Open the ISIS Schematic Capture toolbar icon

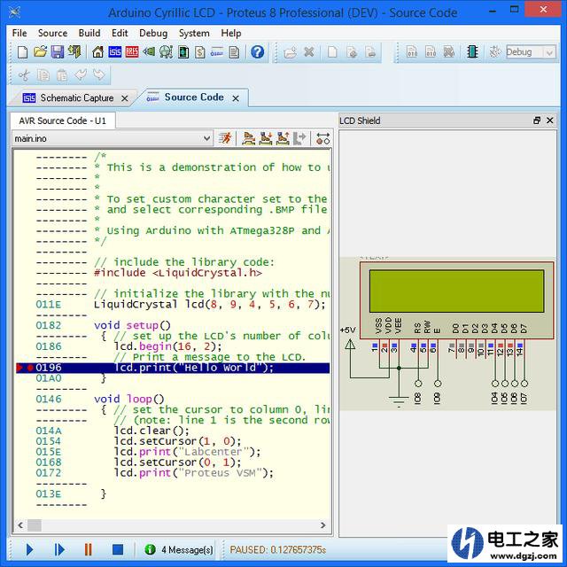115,52
